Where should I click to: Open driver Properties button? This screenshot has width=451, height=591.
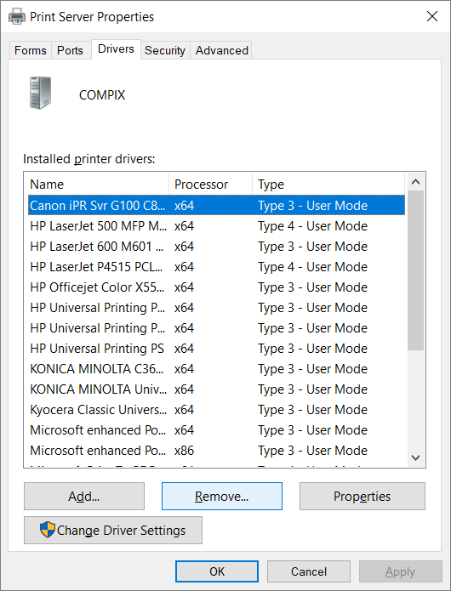pos(362,496)
